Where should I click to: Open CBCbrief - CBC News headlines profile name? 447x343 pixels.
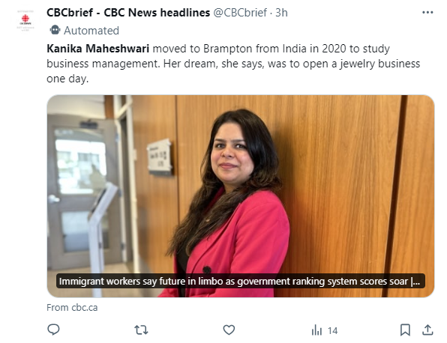click(128, 13)
